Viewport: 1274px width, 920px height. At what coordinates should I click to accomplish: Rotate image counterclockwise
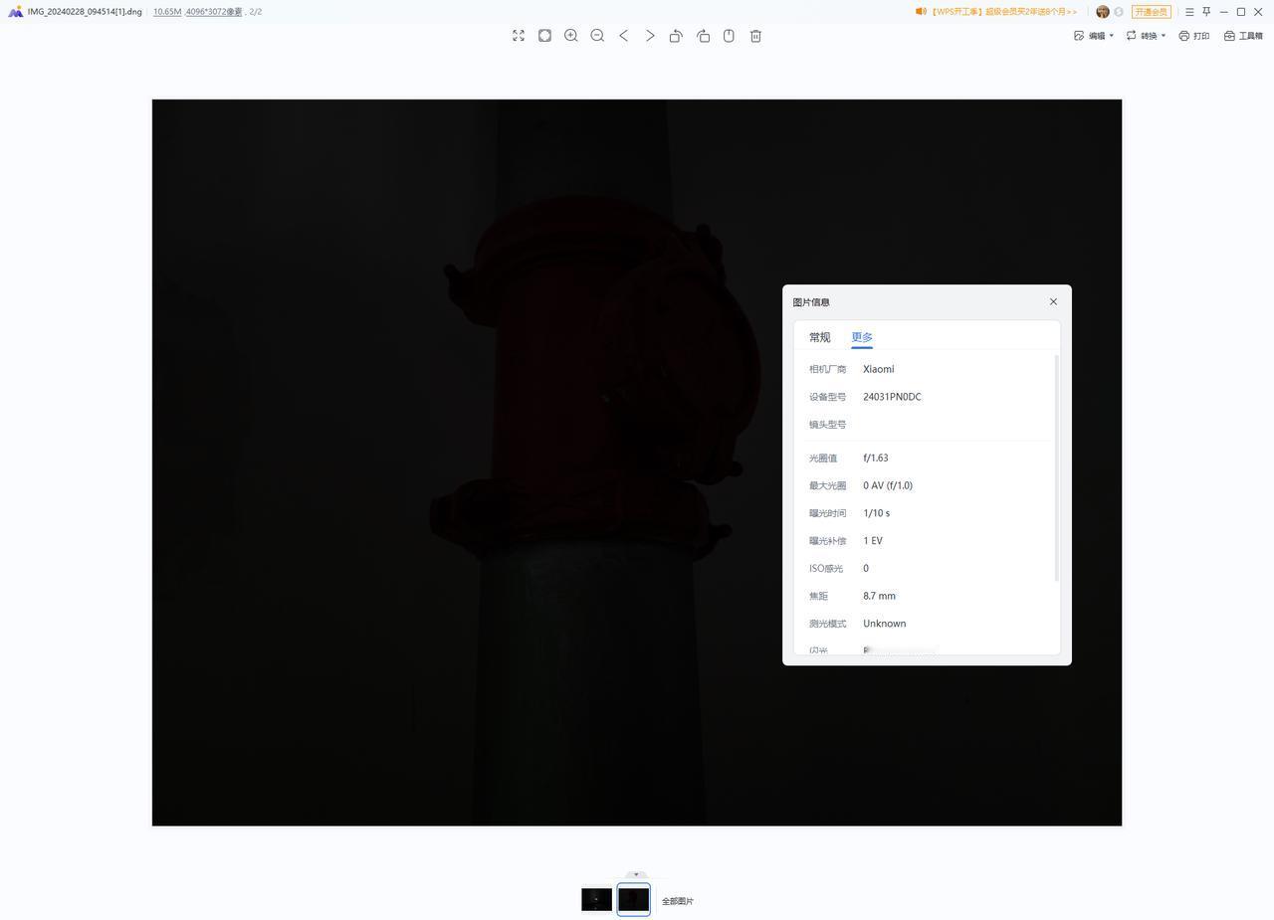(676, 36)
